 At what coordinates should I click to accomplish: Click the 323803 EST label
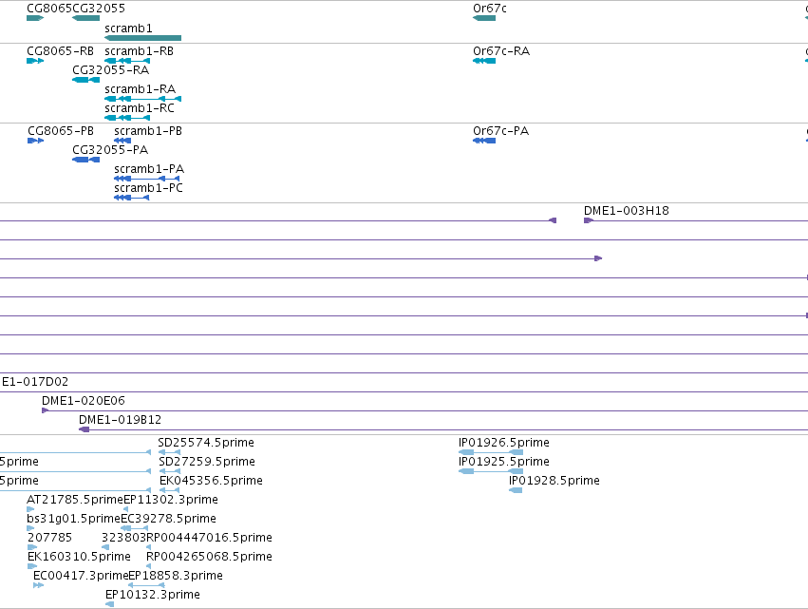[x=123, y=538]
